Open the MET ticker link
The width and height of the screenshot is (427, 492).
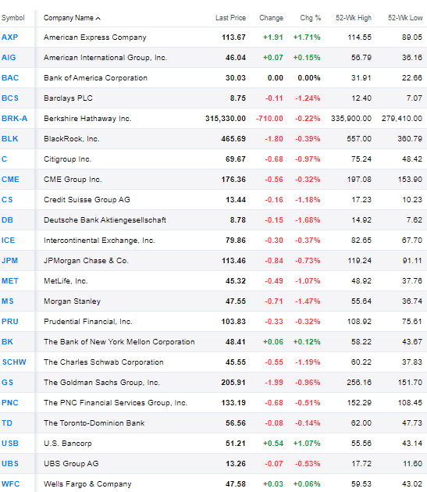(x=10, y=281)
